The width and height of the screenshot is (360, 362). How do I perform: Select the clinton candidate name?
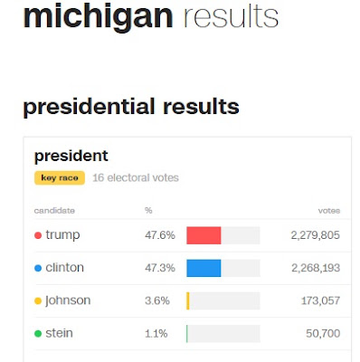pos(65,268)
